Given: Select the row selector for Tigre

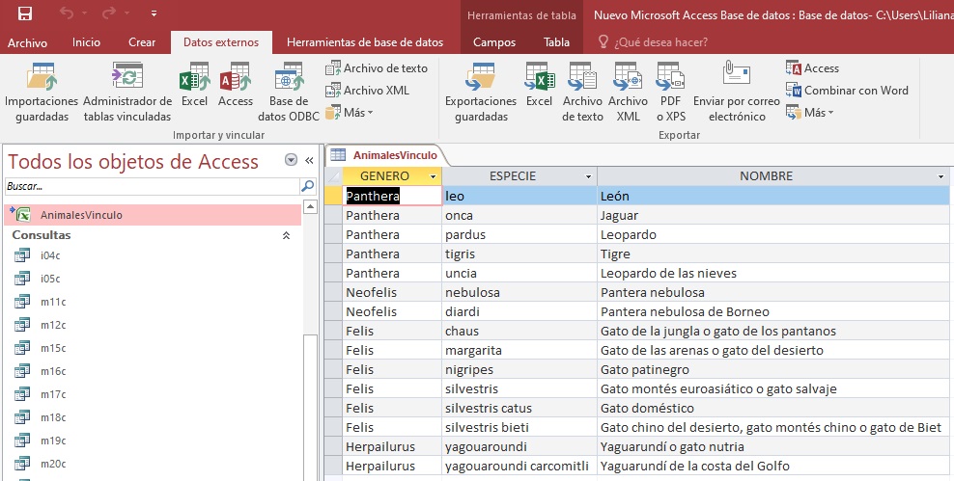Looking at the screenshot, I should click(x=333, y=254).
